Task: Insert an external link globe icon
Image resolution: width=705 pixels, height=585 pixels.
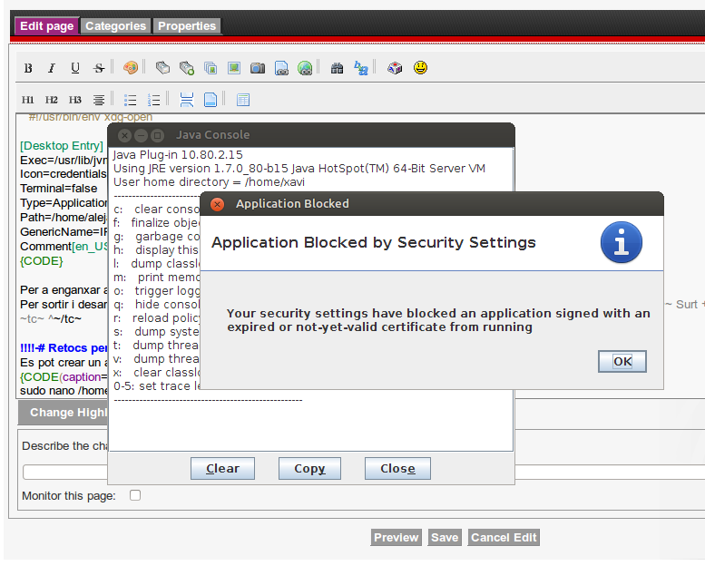Action: pos(305,68)
